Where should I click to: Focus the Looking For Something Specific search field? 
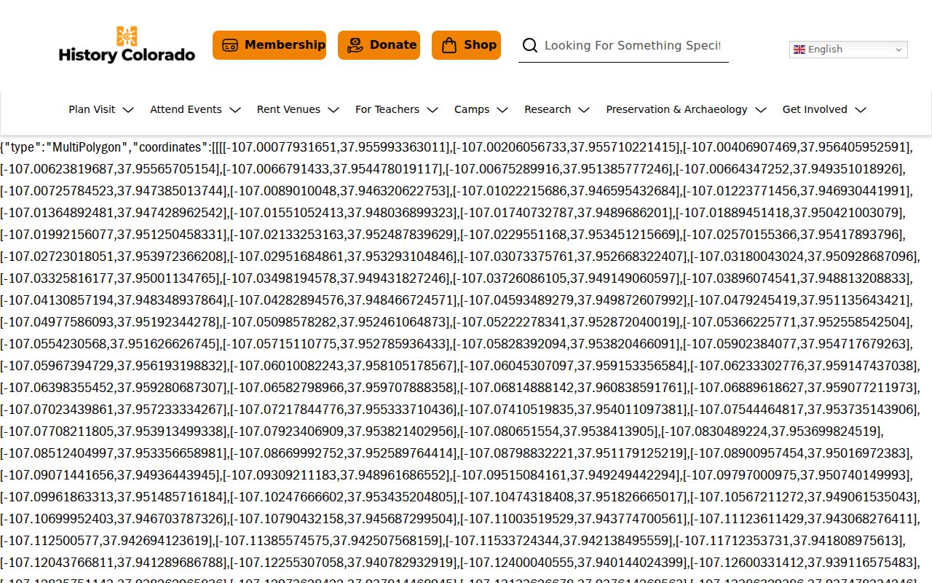click(632, 45)
